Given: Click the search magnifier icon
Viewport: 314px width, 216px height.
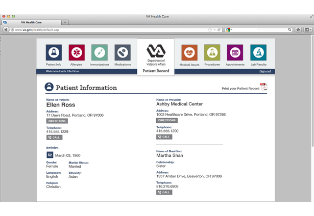Looking at the screenshot, I should (289, 30).
